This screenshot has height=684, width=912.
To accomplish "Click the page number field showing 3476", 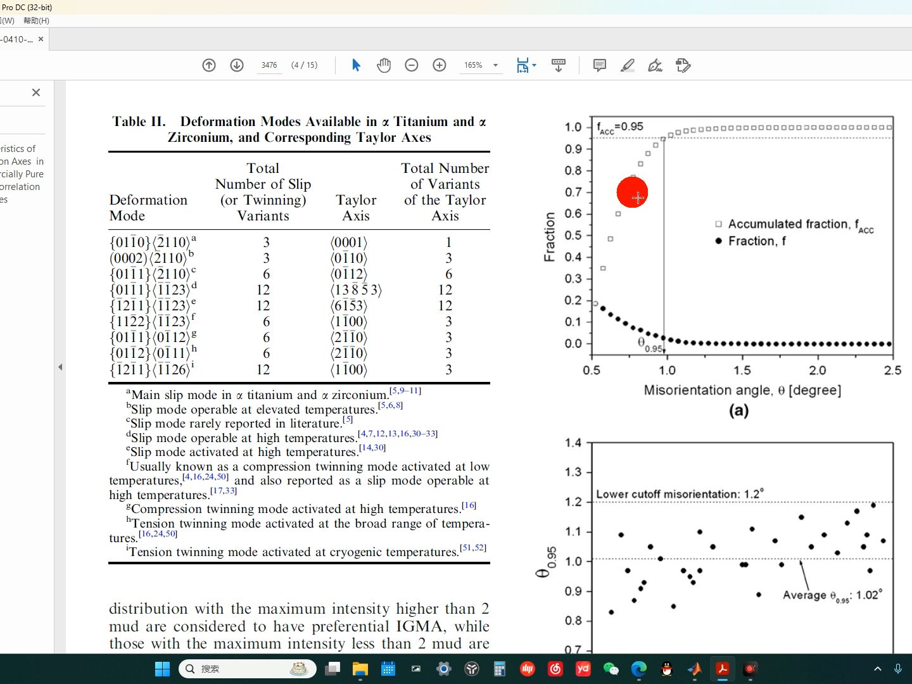I will point(269,65).
